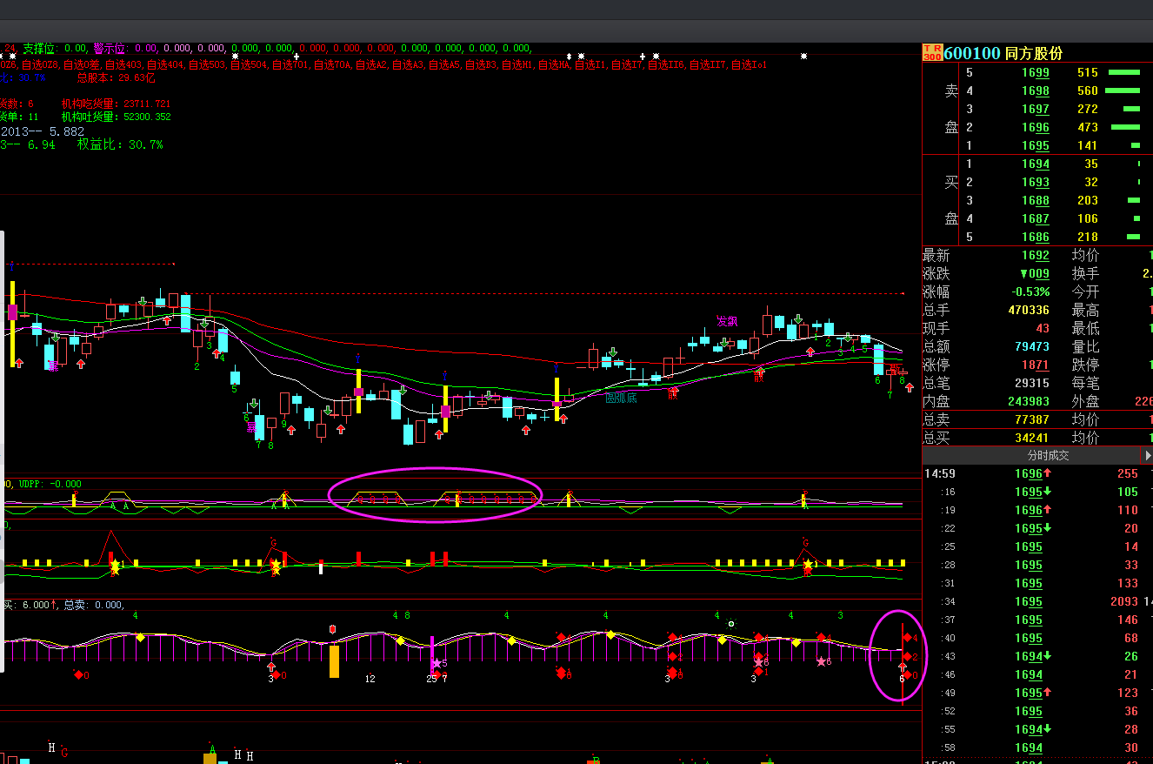Screen dimensions: 1153x764
Task: Expand panel using arrow beside 分时成交
Action: [1148, 455]
